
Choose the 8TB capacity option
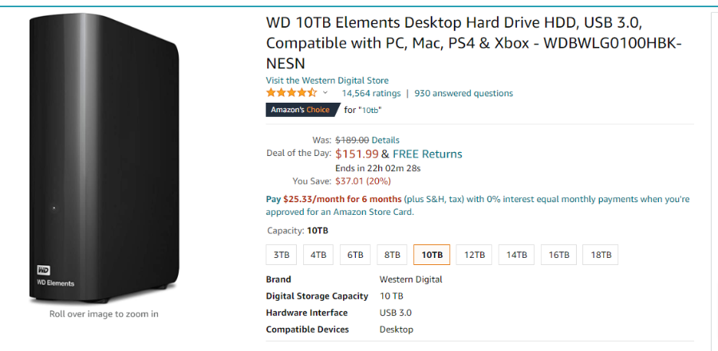[392, 255]
